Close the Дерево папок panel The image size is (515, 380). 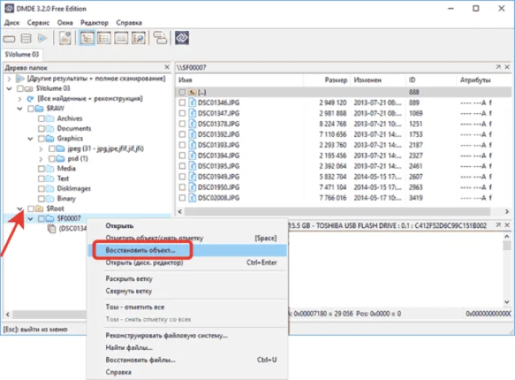pos(167,67)
